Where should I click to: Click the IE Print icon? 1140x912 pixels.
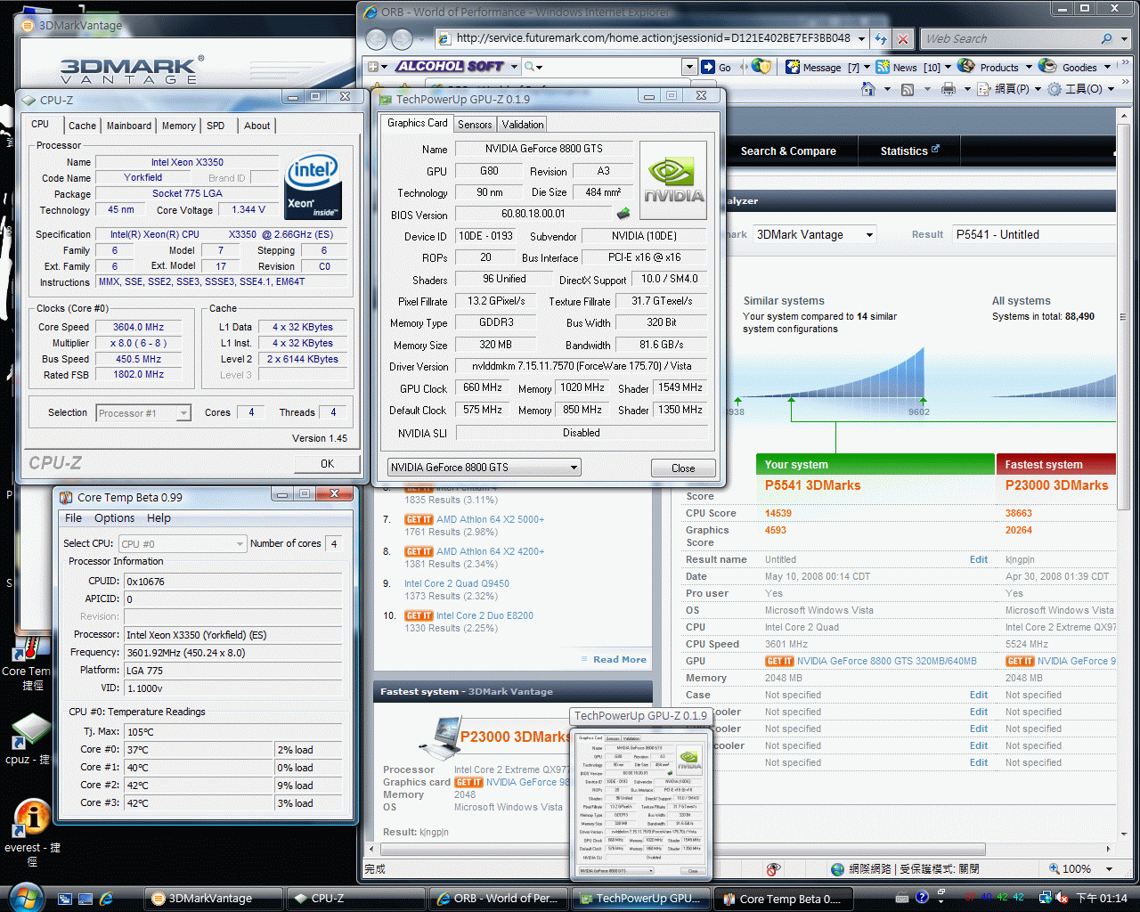pyautogui.click(x=948, y=89)
